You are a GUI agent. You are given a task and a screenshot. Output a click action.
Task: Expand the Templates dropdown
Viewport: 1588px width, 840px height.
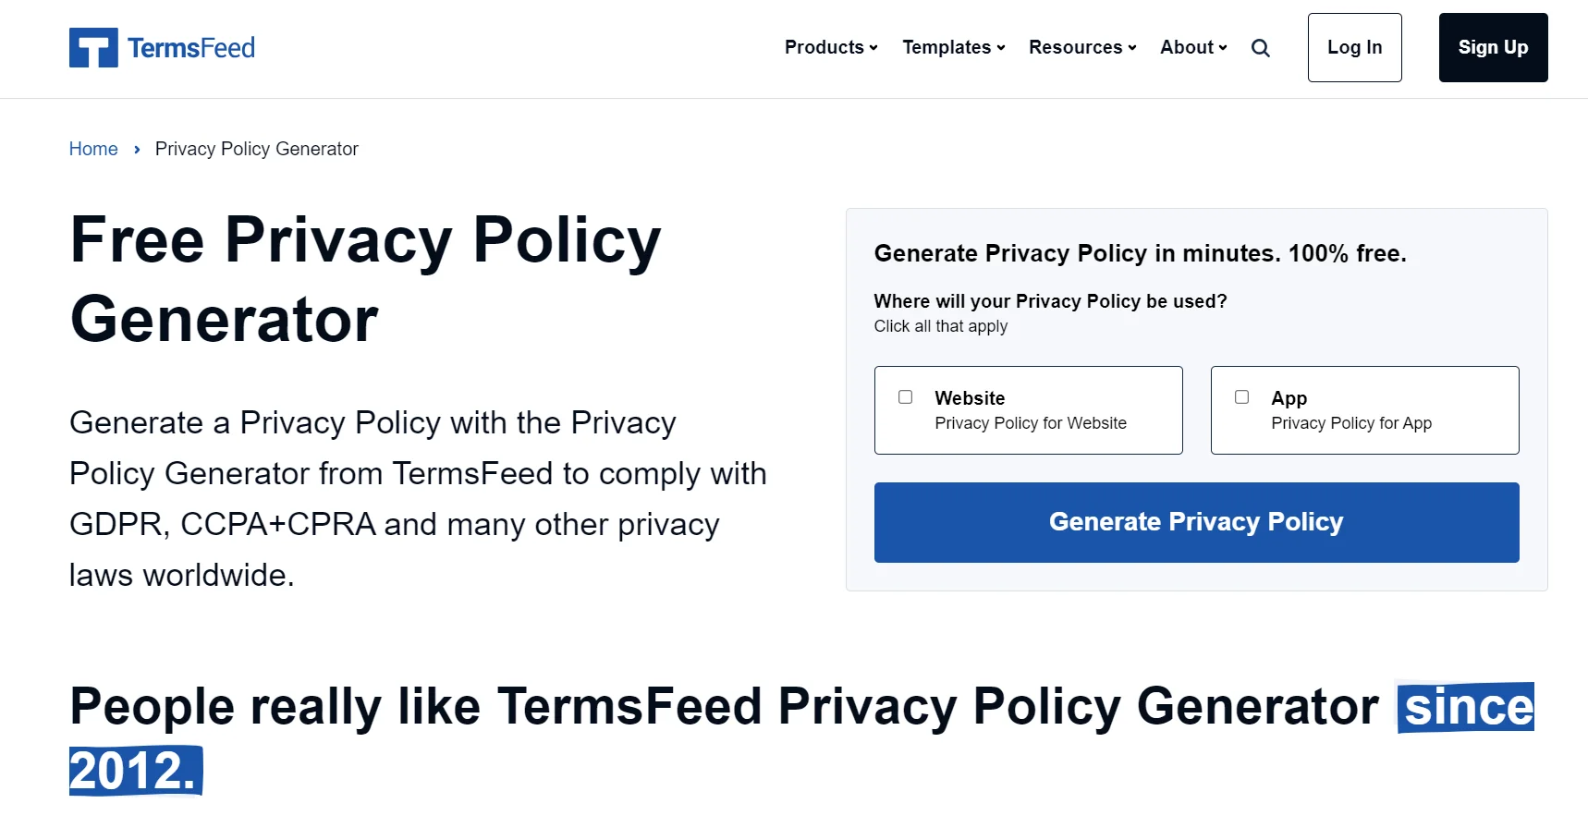click(952, 47)
